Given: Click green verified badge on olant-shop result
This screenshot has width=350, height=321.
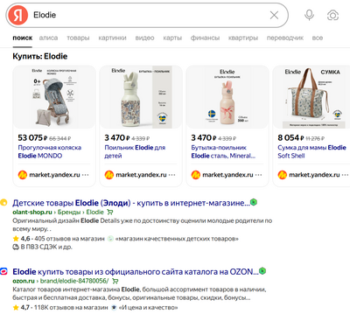Looking at the screenshot, I should point(254,202).
